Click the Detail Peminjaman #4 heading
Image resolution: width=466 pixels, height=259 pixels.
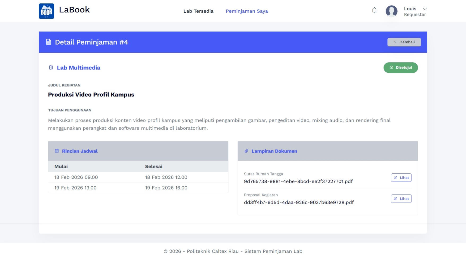coord(91,42)
